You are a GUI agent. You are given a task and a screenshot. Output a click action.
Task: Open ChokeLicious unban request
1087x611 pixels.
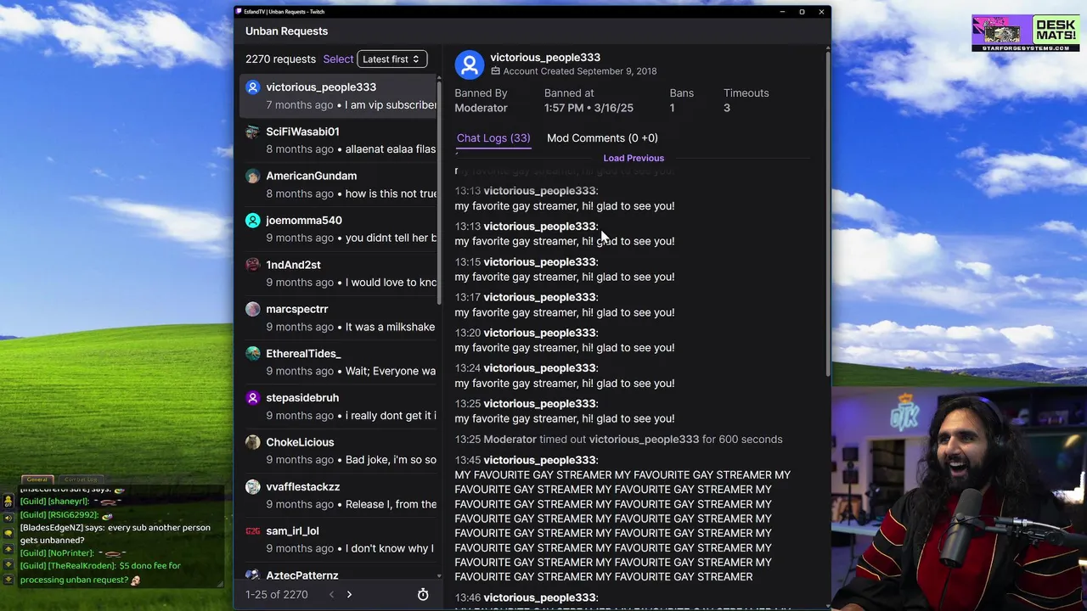click(338, 451)
